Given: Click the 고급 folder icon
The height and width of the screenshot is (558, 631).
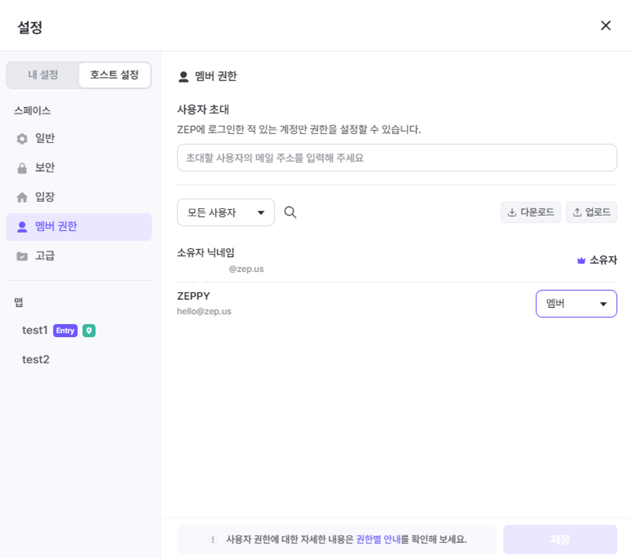Looking at the screenshot, I should (x=22, y=256).
